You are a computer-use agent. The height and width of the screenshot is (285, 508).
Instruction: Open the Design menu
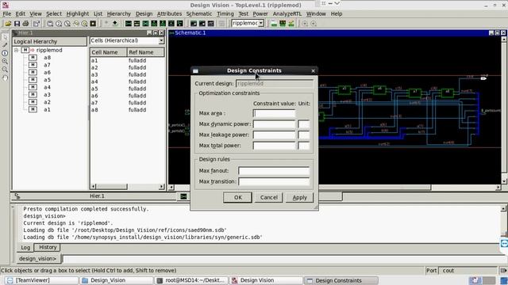point(144,14)
